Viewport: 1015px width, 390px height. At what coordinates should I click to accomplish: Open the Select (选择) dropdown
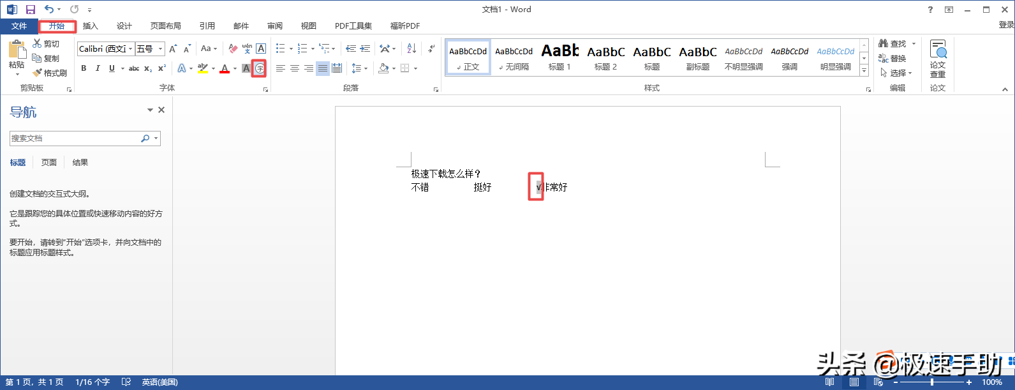tap(896, 73)
